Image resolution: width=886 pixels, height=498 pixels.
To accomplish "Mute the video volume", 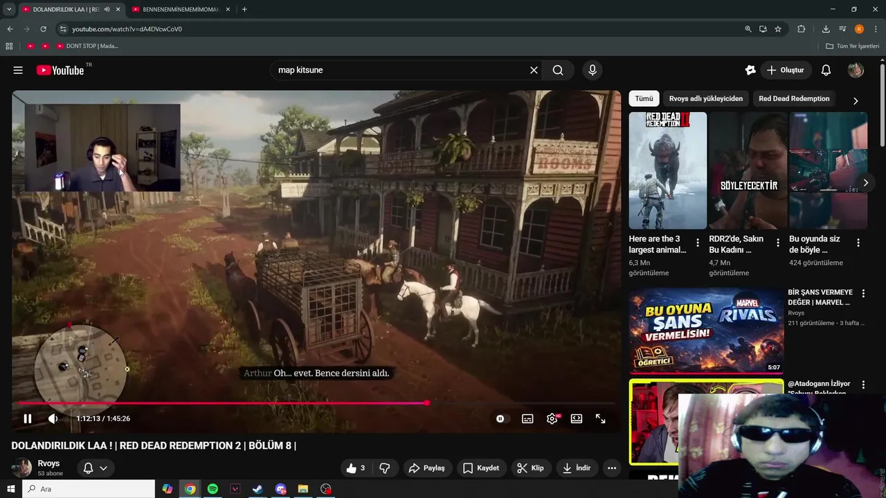I will tap(53, 418).
